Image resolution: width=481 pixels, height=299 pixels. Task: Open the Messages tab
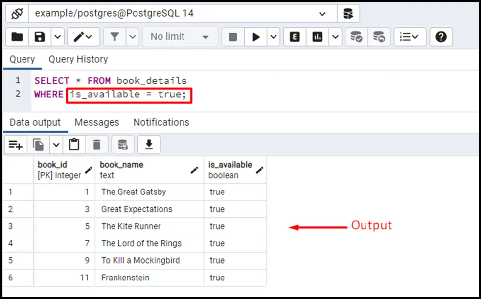(x=96, y=122)
